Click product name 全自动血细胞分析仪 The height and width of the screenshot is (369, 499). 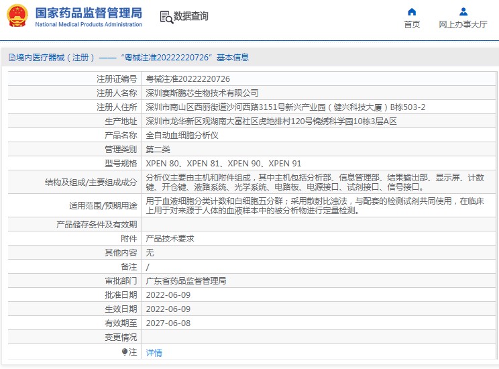(x=182, y=135)
